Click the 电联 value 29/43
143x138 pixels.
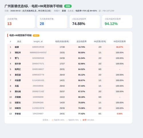point(62,86)
